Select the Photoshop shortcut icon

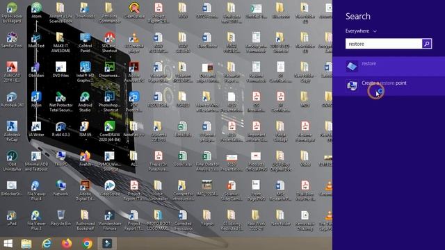pyautogui.click(x=110, y=101)
